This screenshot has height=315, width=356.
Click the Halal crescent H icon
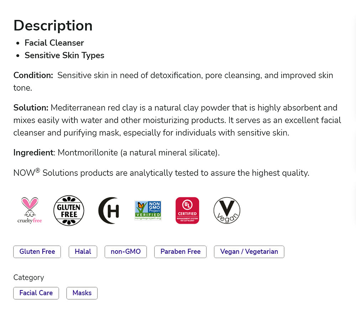[109, 210]
